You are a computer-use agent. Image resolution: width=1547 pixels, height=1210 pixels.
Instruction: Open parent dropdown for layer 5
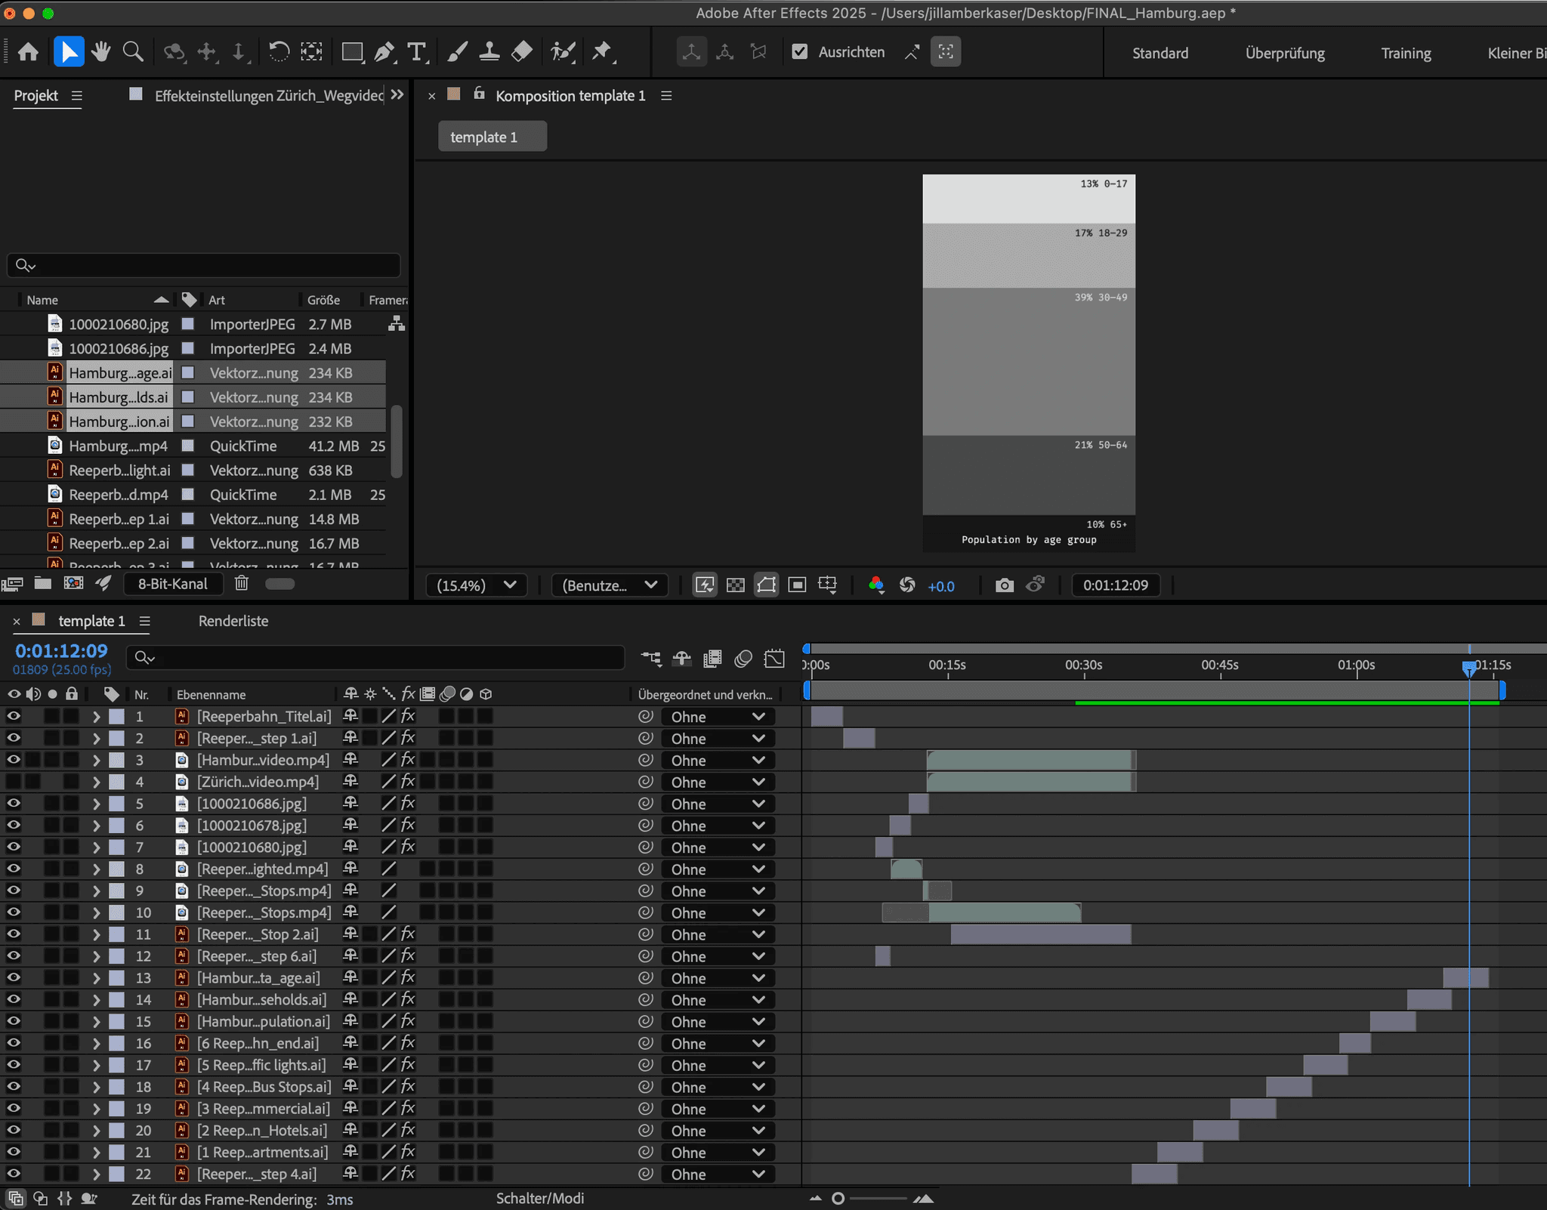click(717, 804)
